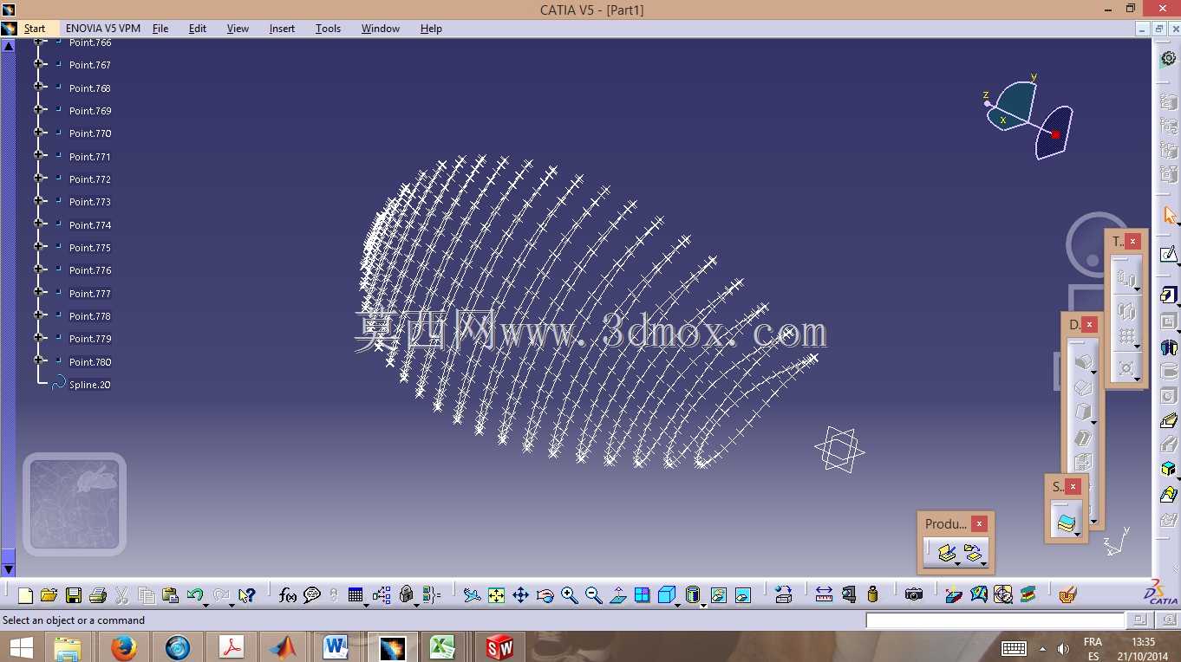This screenshot has width=1181, height=662.
Task: Open MATLAB from the taskbar
Action: click(x=283, y=647)
